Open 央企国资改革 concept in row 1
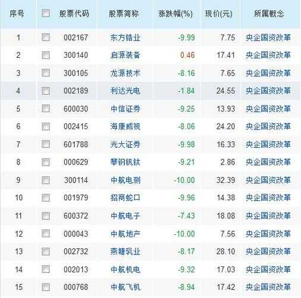301x298 pixels. point(268,38)
